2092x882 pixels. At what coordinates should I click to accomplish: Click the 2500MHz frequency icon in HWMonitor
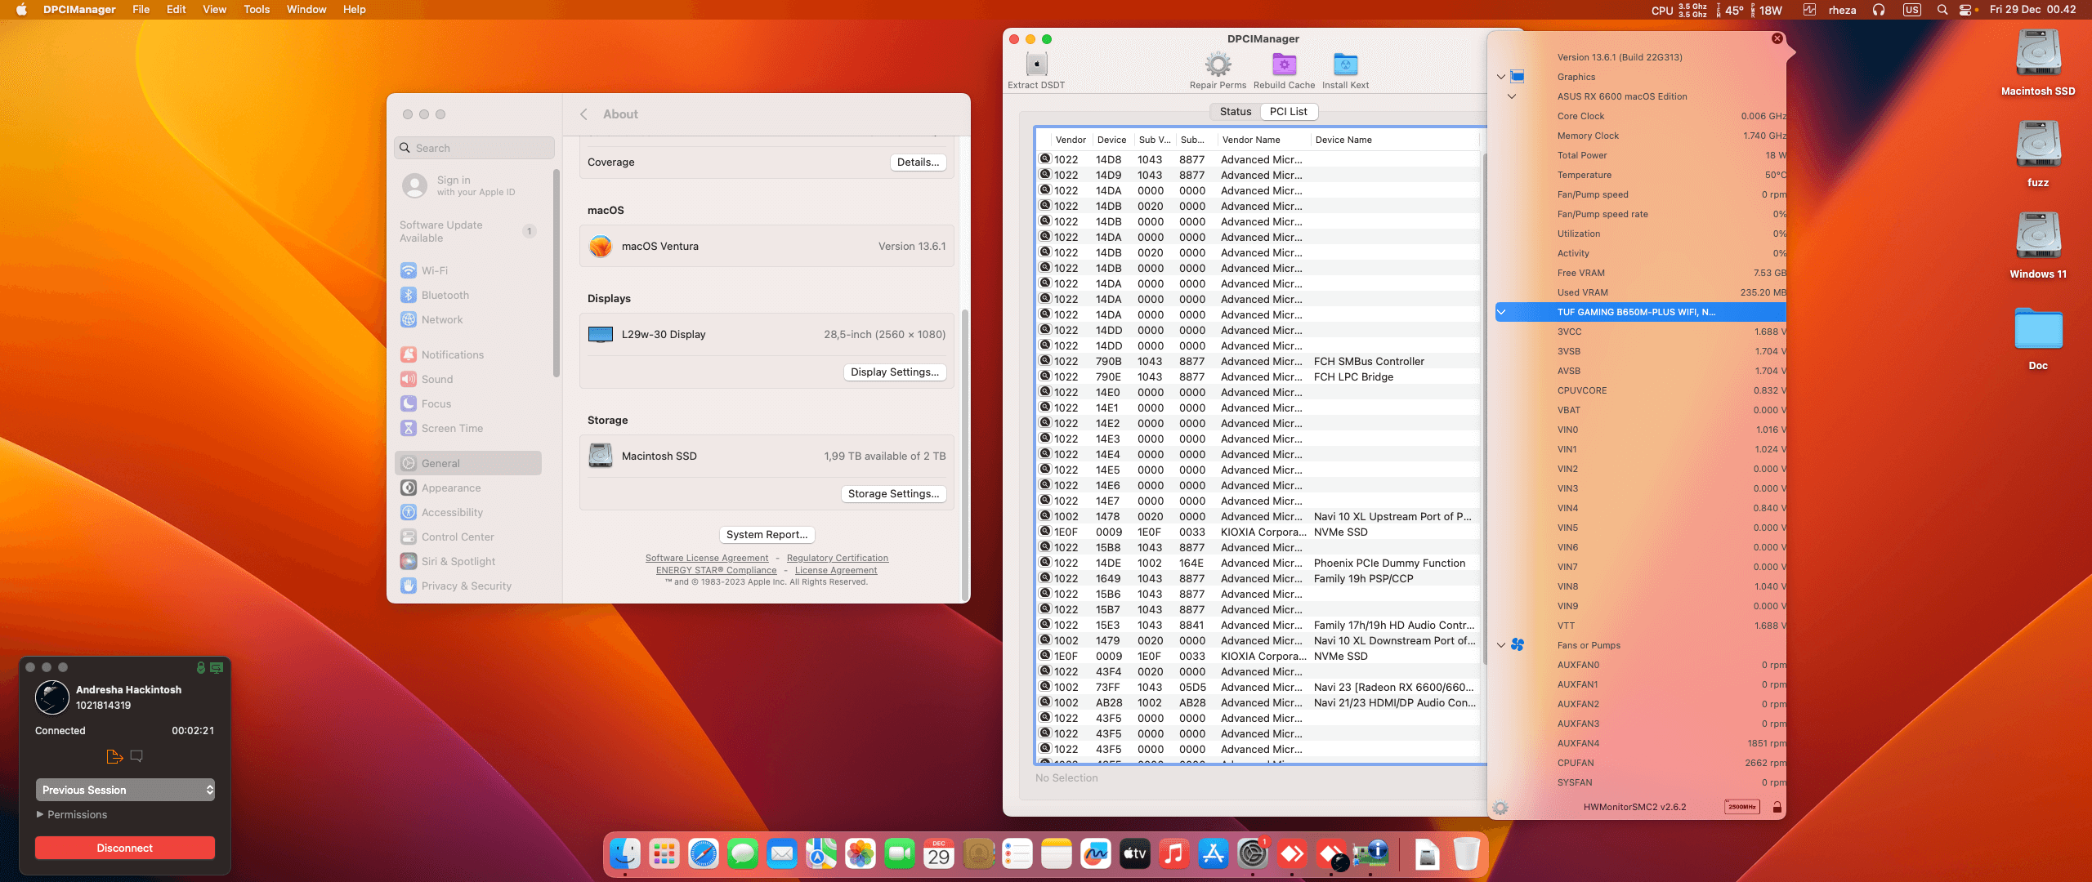coord(1741,807)
